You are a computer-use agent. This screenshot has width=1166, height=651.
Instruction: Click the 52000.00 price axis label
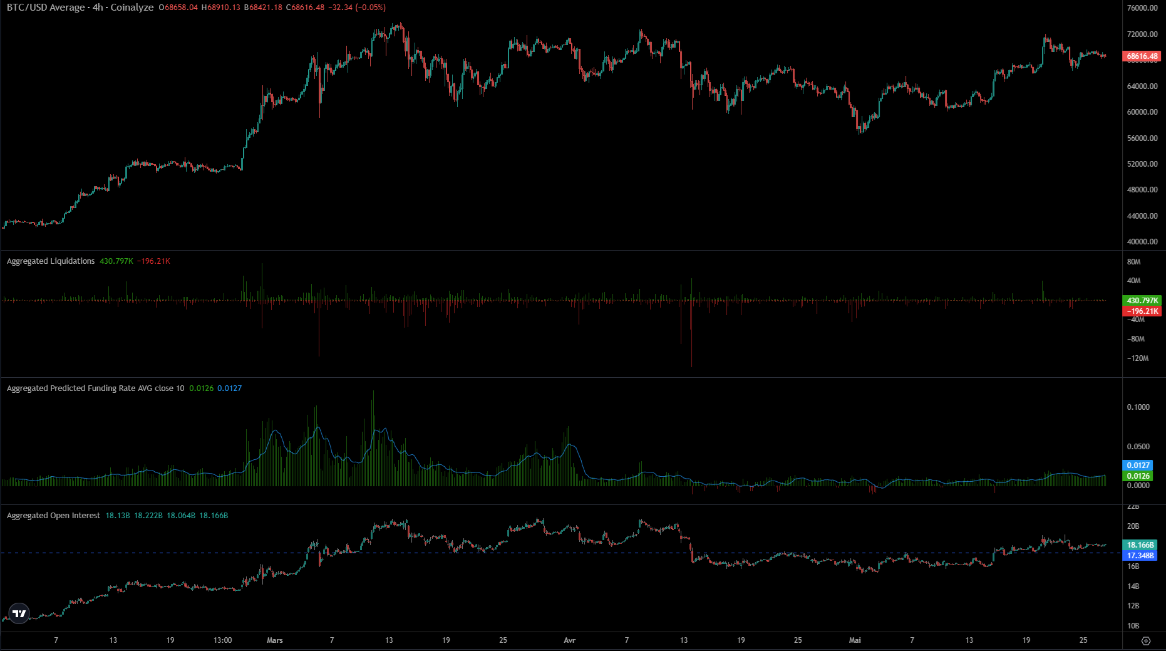click(x=1142, y=164)
